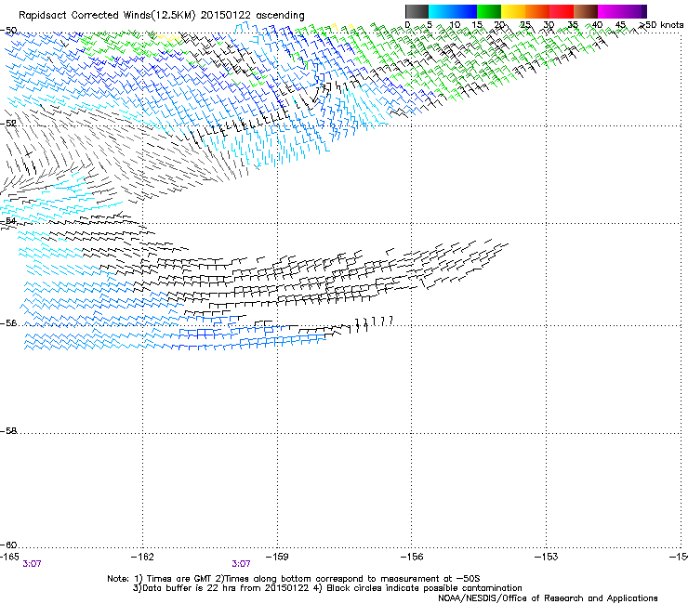Click the purple 3:07 time near -159
The width and height of the screenshot is (688, 604).
pyautogui.click(x=242, y=564)
